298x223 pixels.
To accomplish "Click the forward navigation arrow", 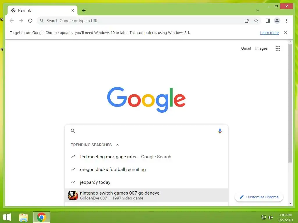I will point(21,21).
